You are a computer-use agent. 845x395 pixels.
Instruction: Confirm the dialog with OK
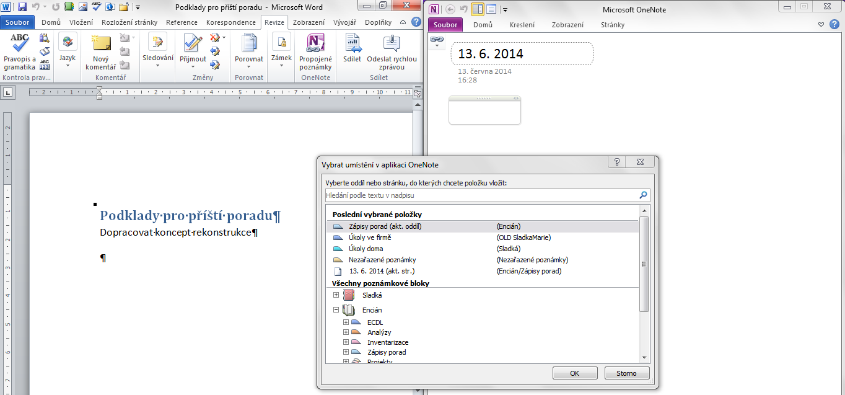pos(574,373)
